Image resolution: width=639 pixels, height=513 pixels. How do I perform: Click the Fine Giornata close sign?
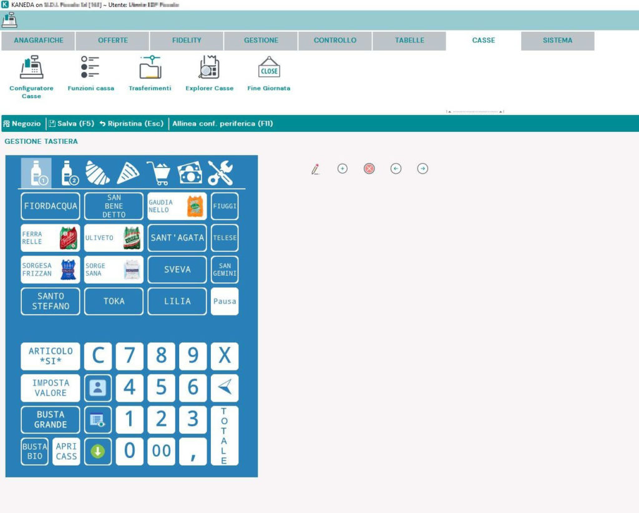(x=269, y=67)
